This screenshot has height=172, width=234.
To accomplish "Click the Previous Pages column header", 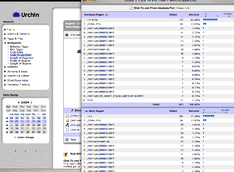I will (x=94, y=15).
